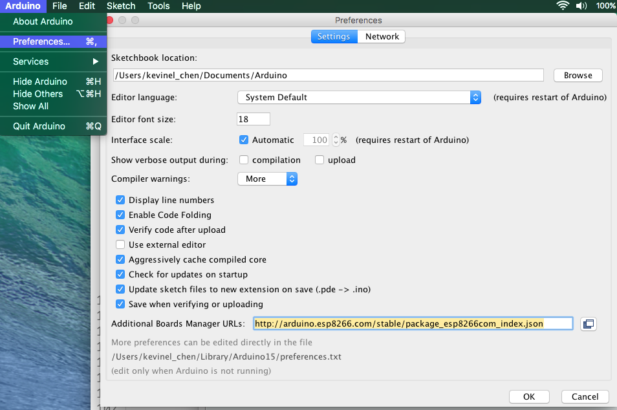Select the Settings tab
Image resolution: width=617 pixels, height=410 pixels.
[334, 37]
